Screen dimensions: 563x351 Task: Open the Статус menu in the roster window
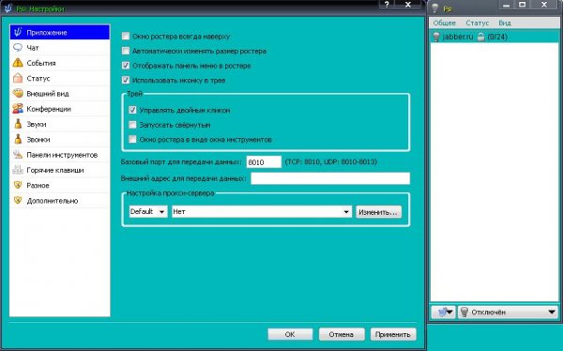tap(478, 23)
